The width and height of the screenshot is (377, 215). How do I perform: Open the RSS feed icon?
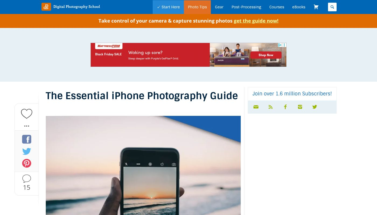tap(271, 107)
